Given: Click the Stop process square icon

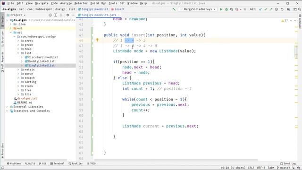Looking at the screenshot, I should click(x=245, y=9).
